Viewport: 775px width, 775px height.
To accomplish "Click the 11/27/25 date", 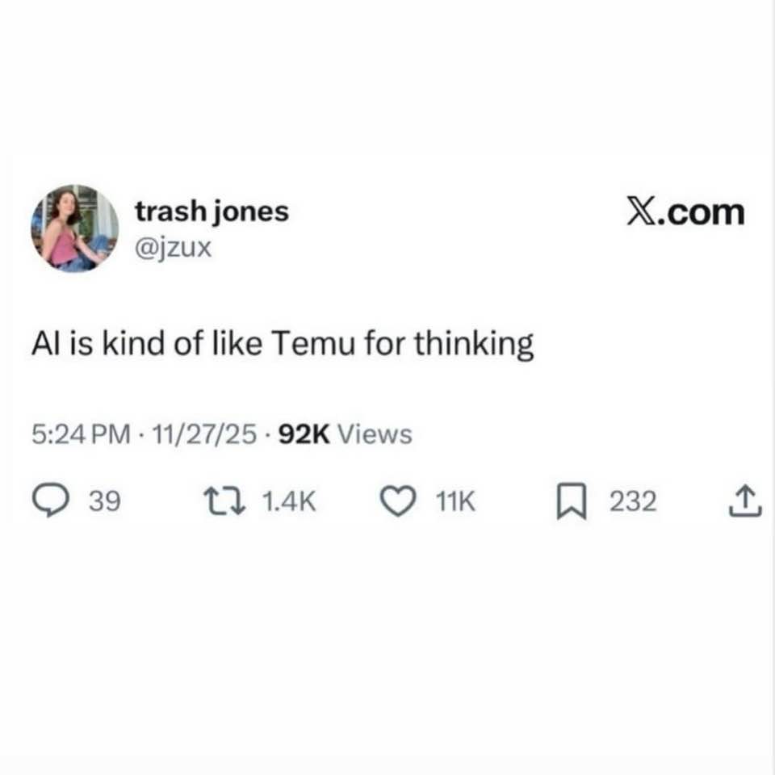I will (x=204, y=434).
